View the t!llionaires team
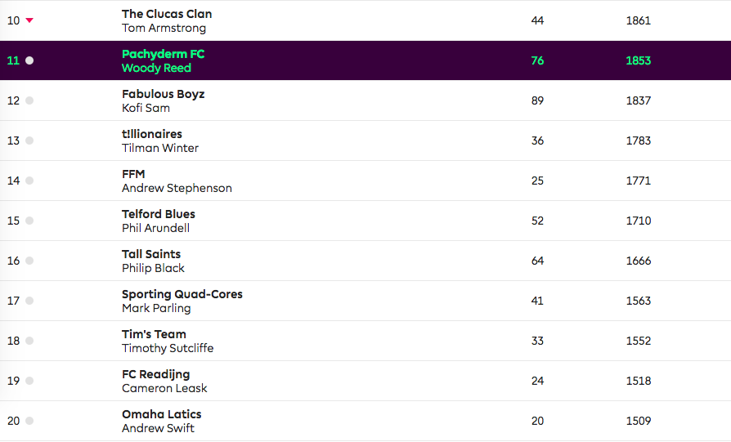Screen dimensions: 731x442 click(x=152, y=134)
